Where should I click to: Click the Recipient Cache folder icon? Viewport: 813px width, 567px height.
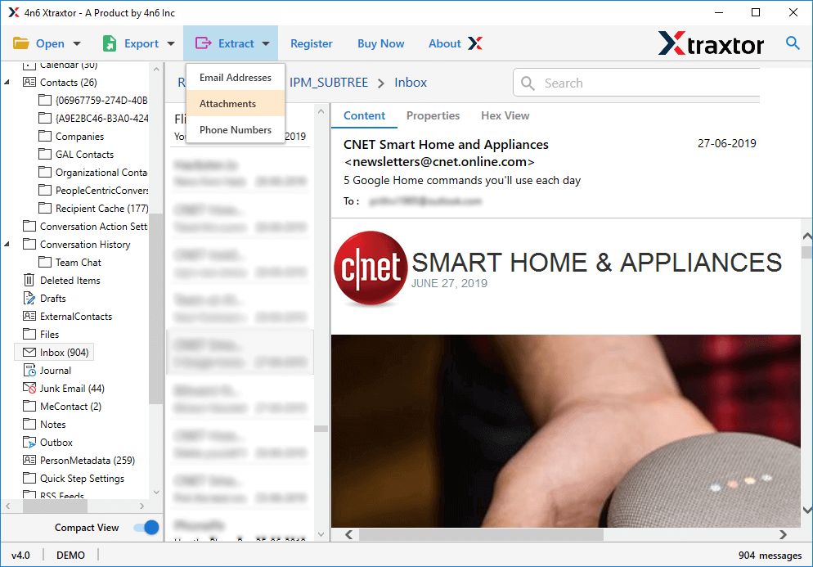coord(45,208)
